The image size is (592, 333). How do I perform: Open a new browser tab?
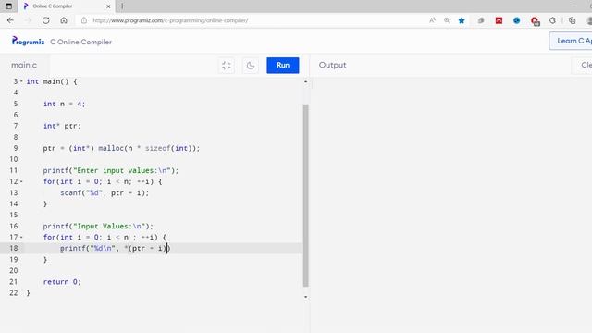(x=122, y=6)
